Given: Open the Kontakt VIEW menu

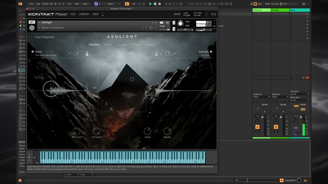Looking at the screenshot, I should point(95,14).
